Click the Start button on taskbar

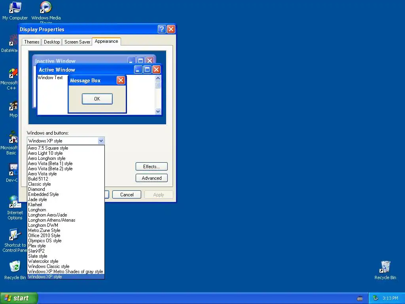(19, 298)
